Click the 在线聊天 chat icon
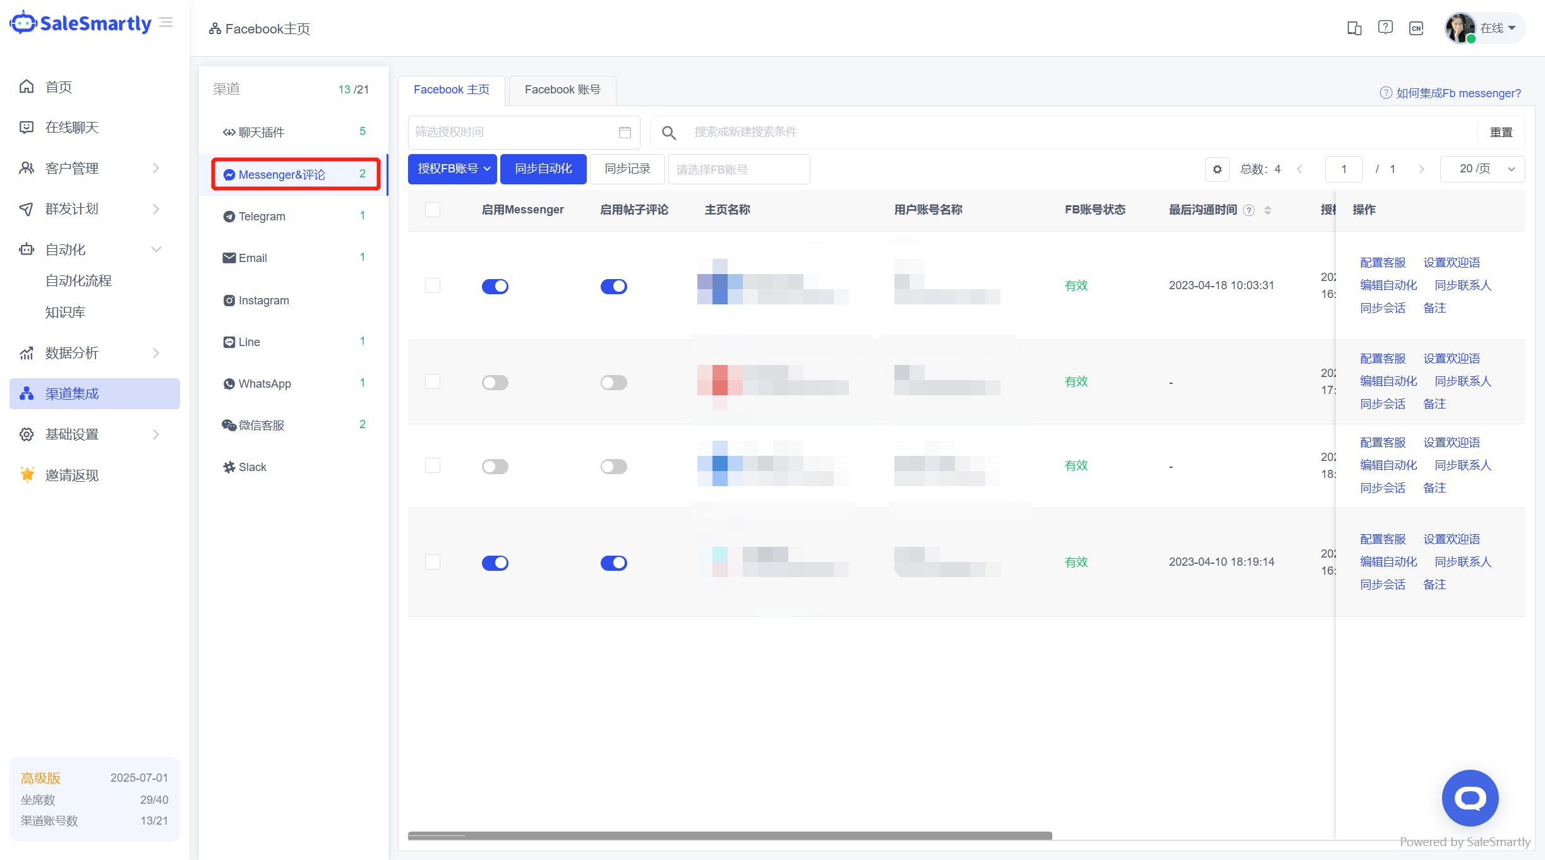 point(27,128)
